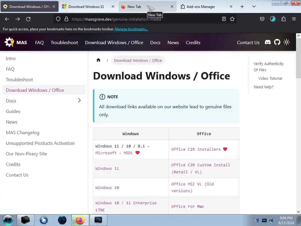Open Windows 10 / 11 Enterprise LTSC link
Viewport: 301px width, 226px height.
(x=126, y=206)
